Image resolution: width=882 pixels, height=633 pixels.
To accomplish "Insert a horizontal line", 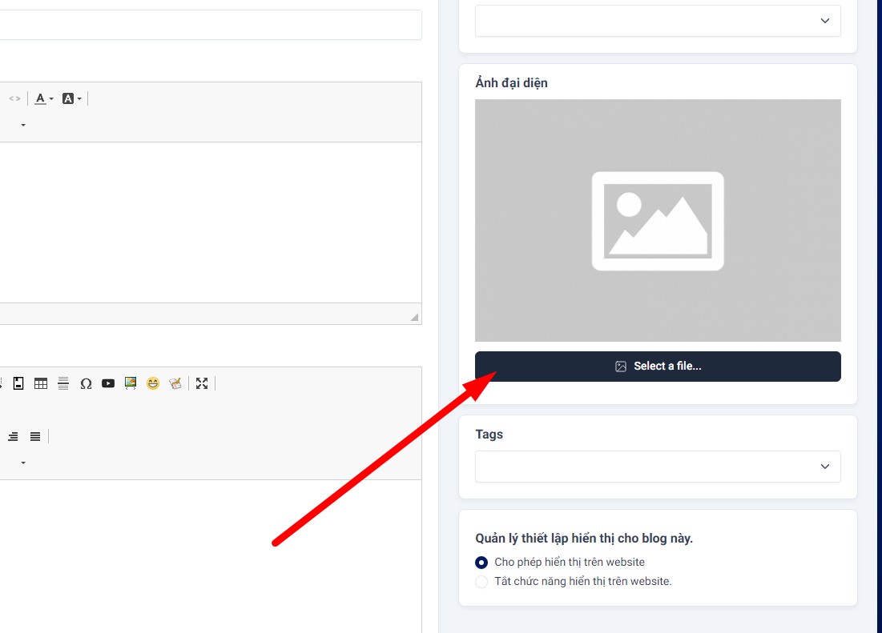I will pyautogui.click(x=63, y=383).
